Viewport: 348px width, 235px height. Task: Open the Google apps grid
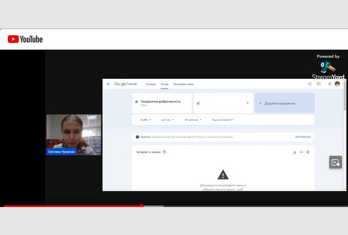point(329,84)
